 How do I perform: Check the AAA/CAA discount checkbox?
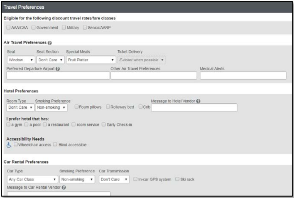(x=8, y=27)
